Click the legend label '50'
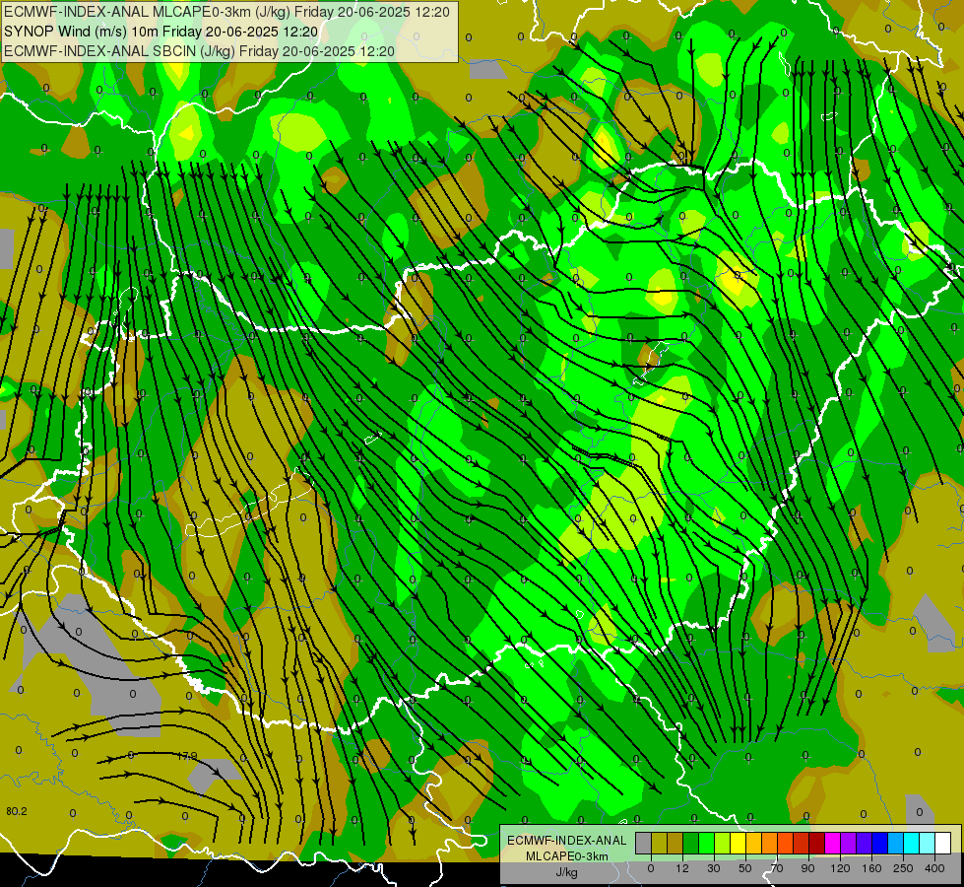The width and height of the screenshot is (964, 887). (745, 868)
